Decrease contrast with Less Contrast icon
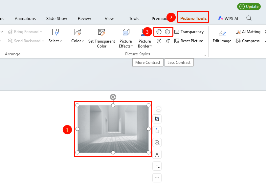The width and height of the screenshot is (266, 187). (167, 32)
